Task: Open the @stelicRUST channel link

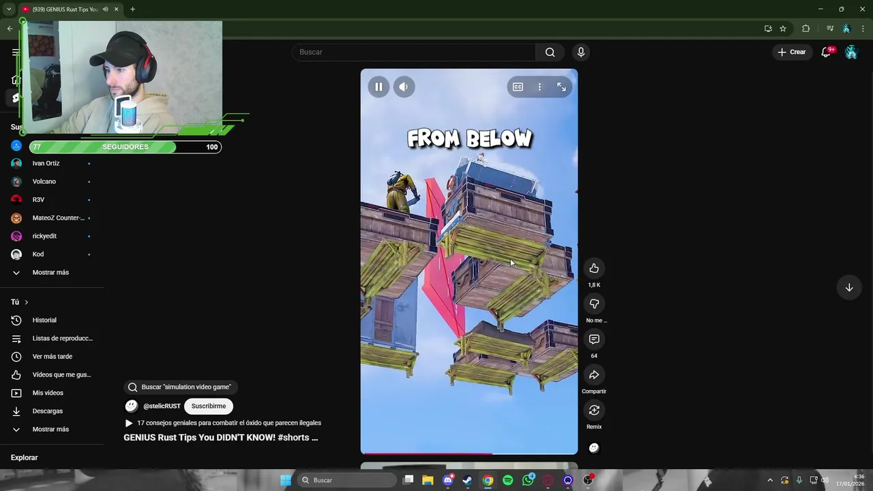Action: pos(162,406)
